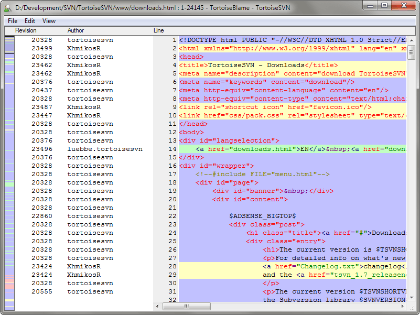
Task: Click the horizontal scrollbar left arrow
Action: (x=157, y=306)
